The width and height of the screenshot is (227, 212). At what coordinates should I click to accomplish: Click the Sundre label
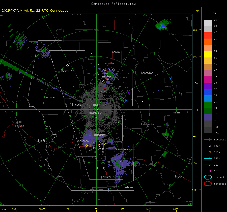tap(76, 105)
